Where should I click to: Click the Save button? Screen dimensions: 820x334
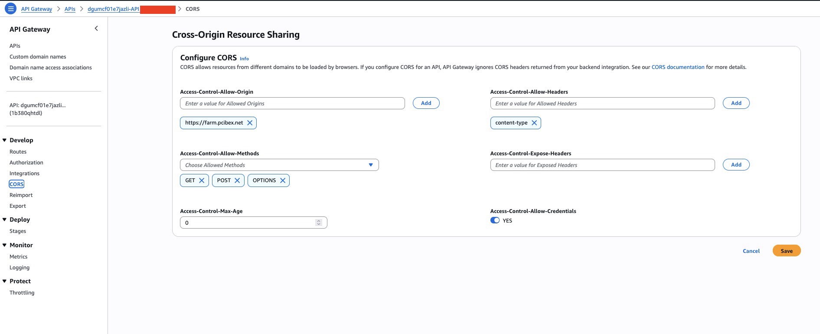click(x=786, y=251)
